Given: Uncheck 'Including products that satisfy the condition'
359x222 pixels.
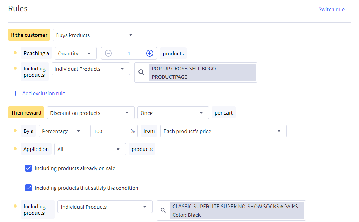Looking at the screenshot, I should pos(28,188).
